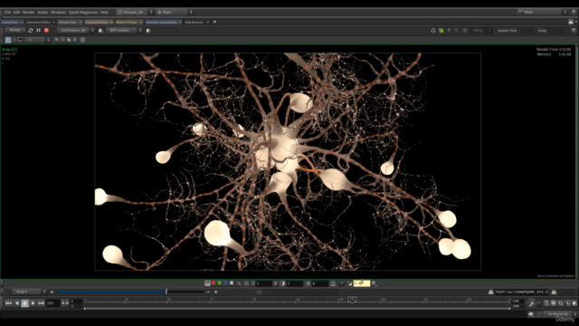Click the snapshot slider handle
This screenshot has height=326, width=579.
point(166,292)
